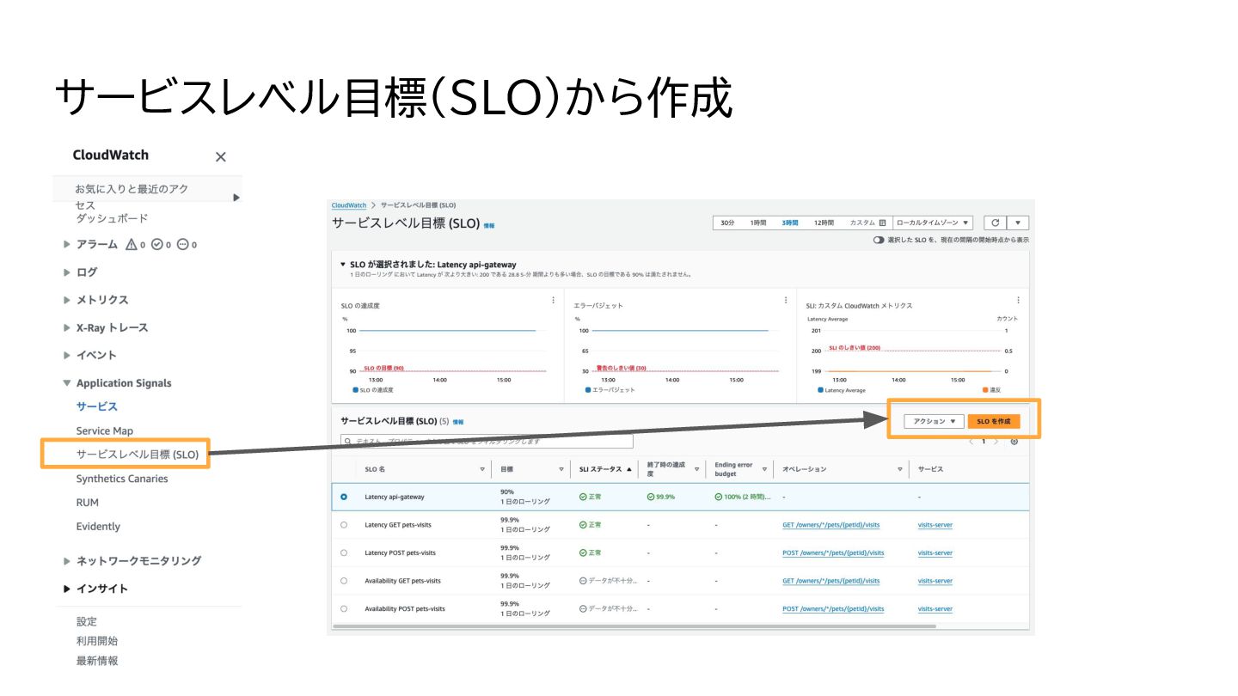Click the horizontal scrollbar under the SLO table
1238x696 pixels.
634,626
